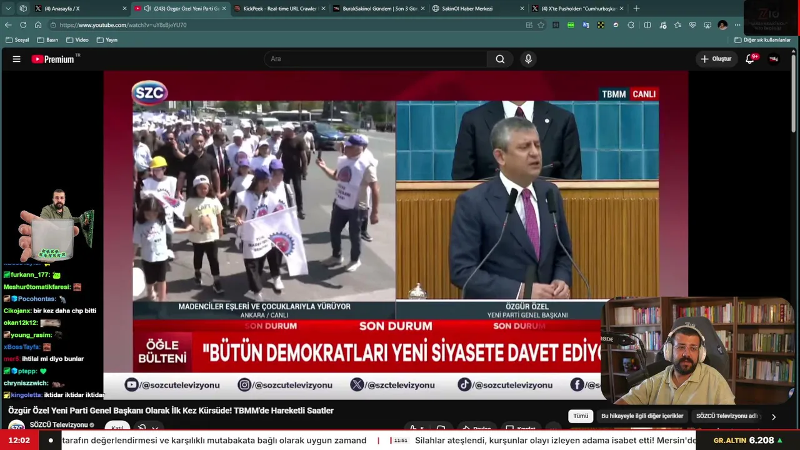Viewport: 800px width, 450px height.
Task: Switch to the KickPeek URL Crawler tab
Action: click(279, 9)
